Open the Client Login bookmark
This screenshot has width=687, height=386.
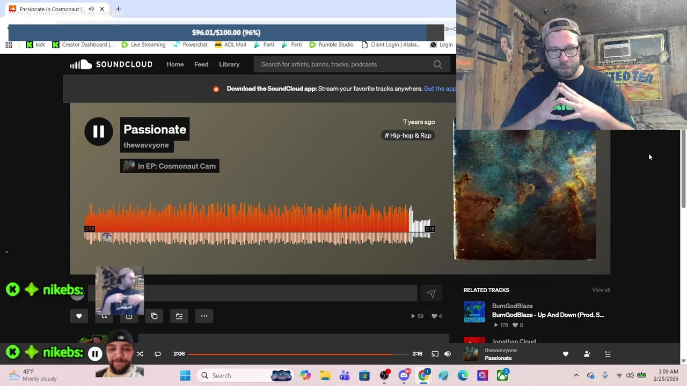[391, 44]
